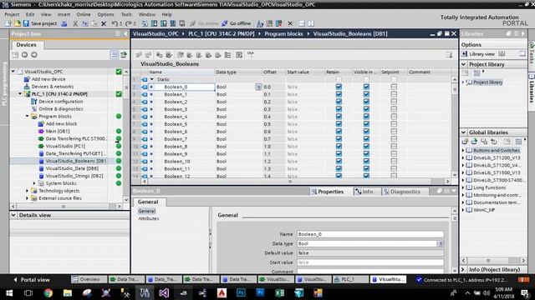The width and height of the screenshot is (535, 300).
Task: Click the grayed Go online button
Action: coord(204,23)
